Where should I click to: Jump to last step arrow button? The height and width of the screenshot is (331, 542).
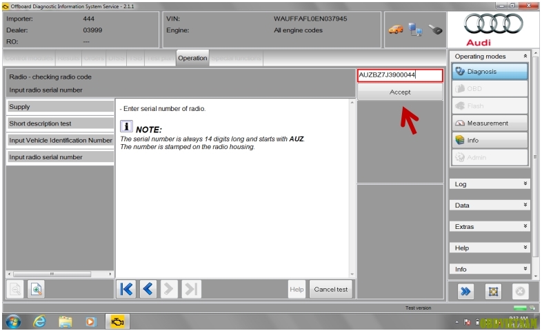(x=191, y=289)
